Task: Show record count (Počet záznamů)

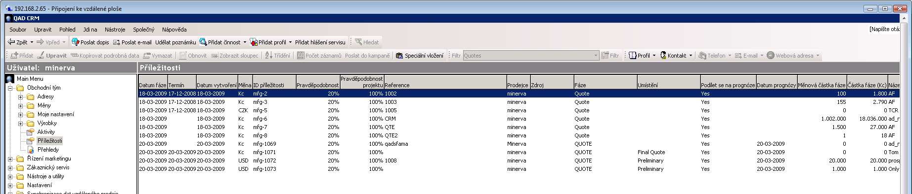Action: [319, 56]
